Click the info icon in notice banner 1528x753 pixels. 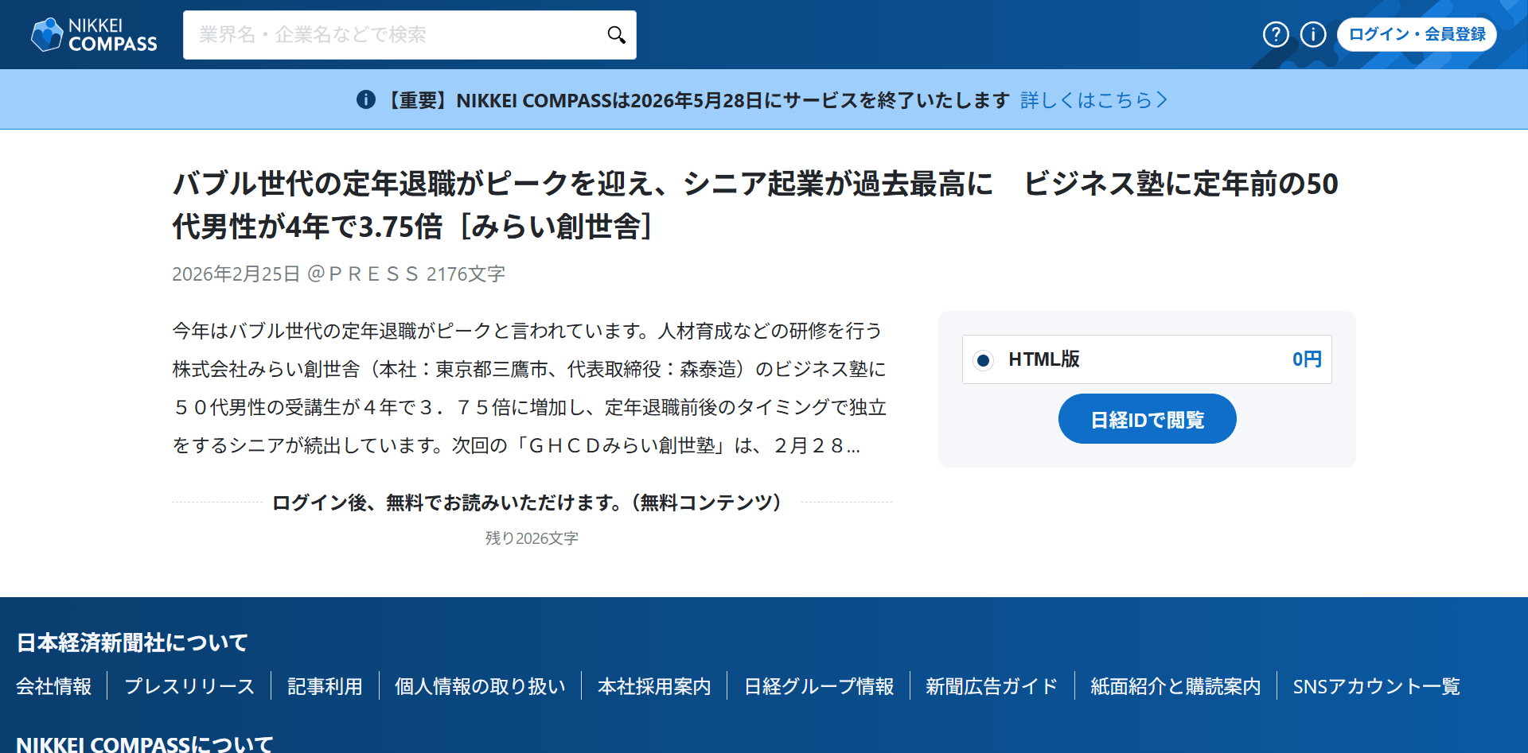pos(366,100)
